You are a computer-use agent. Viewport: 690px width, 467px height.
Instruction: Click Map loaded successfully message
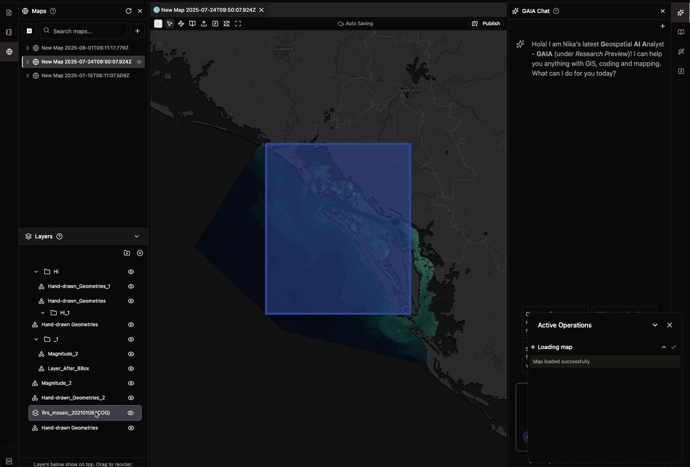point(561,362)
